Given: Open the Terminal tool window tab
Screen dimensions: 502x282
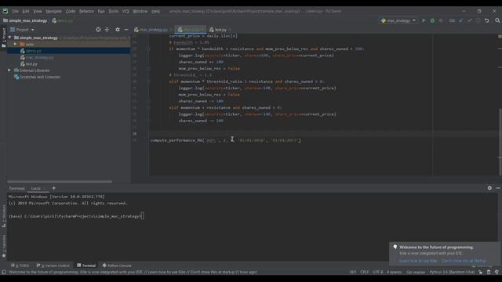Looking at the screenshot, I should point(86,266).
